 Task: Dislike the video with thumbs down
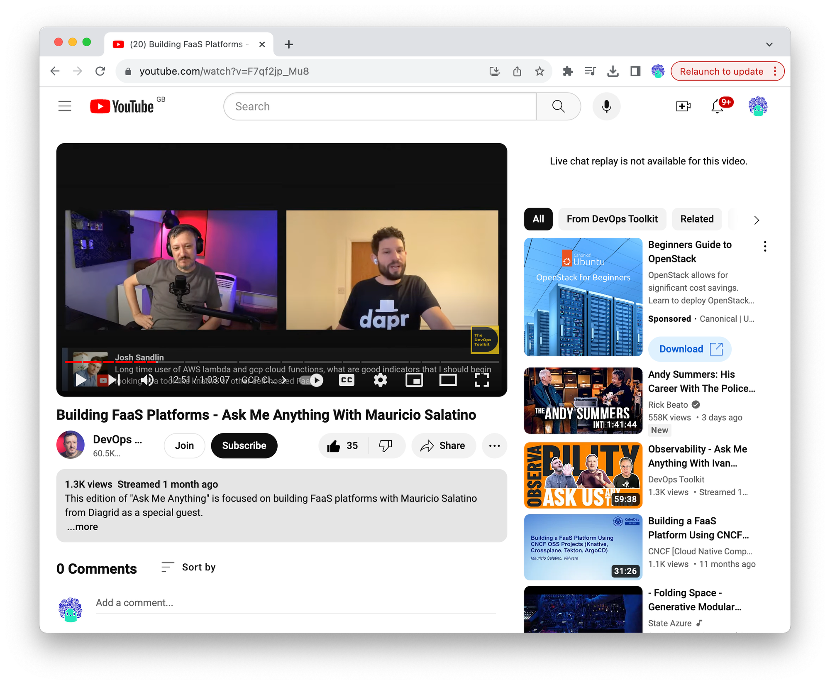(386, 445)
